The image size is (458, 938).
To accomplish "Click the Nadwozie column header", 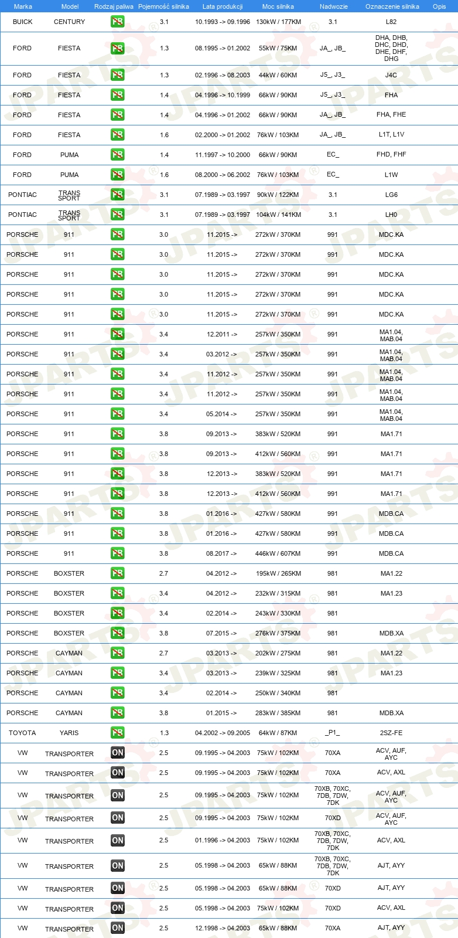I will click(333, 6).
